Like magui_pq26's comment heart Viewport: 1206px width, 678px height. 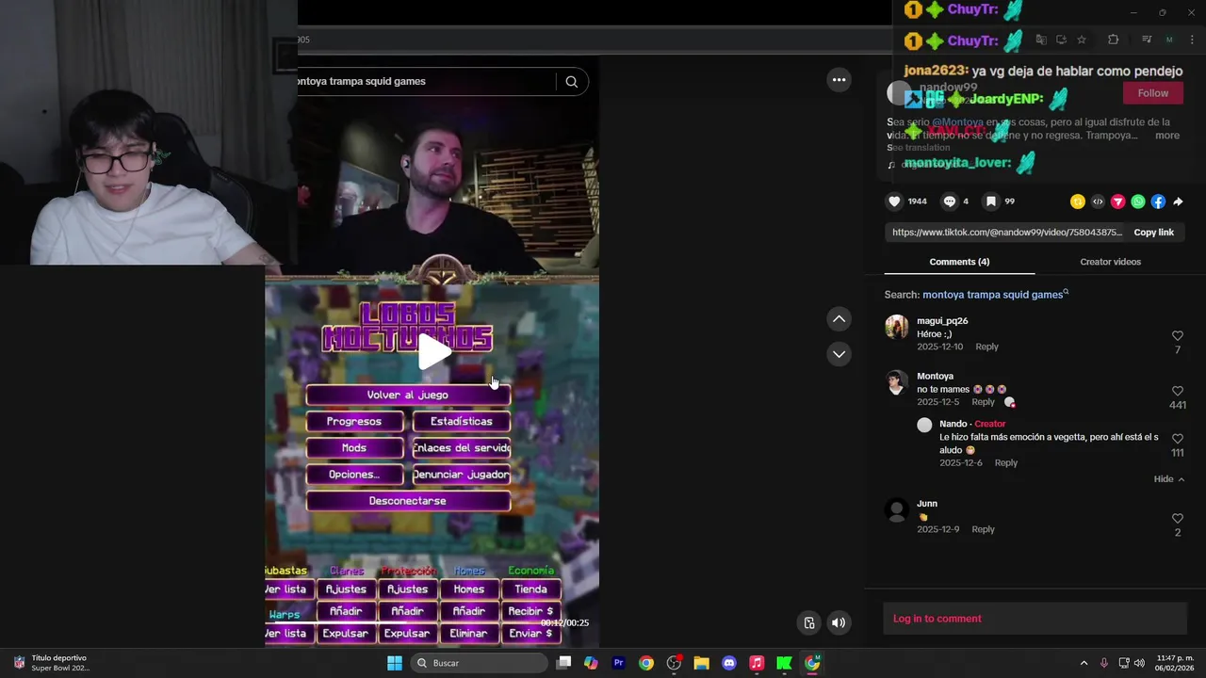coord(1177,336)
